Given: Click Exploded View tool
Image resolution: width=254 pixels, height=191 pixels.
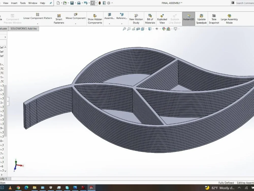Looking at the screenshot, I should pyautogui.click(x=162, y=19).
